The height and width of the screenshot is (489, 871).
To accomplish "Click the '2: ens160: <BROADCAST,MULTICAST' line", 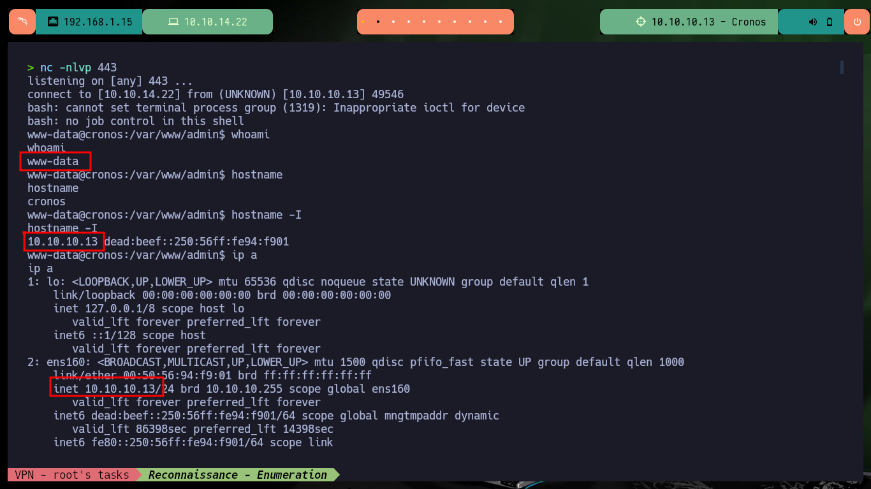I will [x=356, y=362].
